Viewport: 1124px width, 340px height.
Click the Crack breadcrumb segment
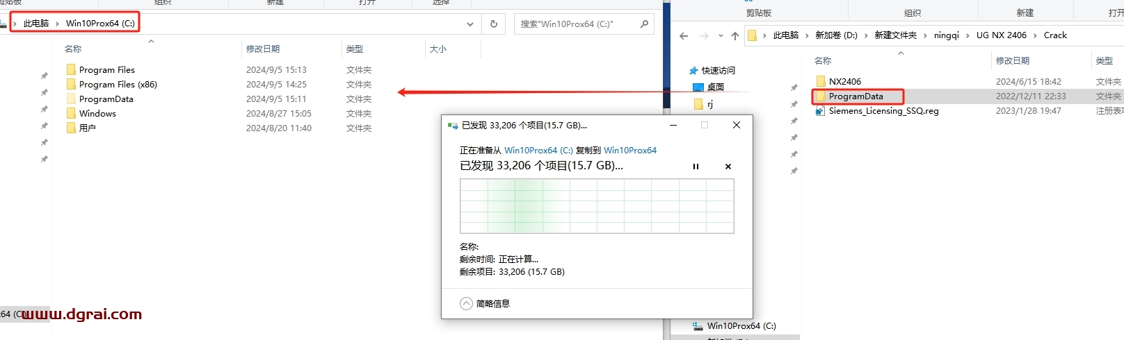1055,35
